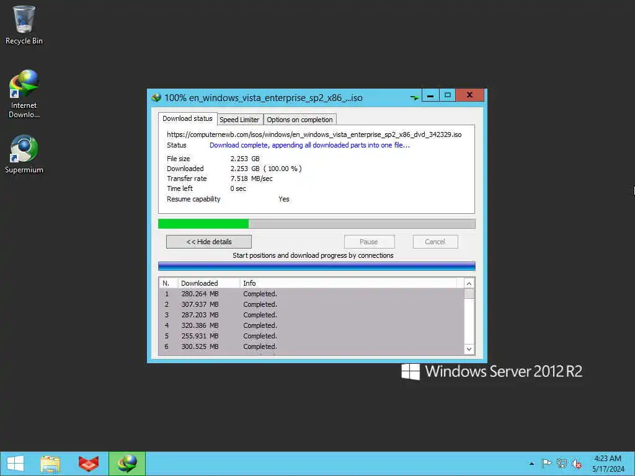Select connection row with 307.937 MB
This screenshot has height=476, width=635.
[312, 304]
